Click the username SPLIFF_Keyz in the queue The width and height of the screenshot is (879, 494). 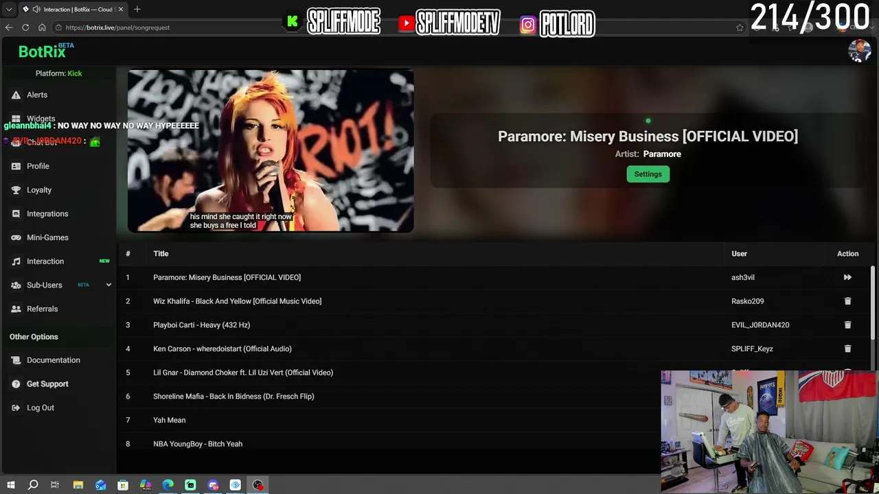(x=752, y=349)
